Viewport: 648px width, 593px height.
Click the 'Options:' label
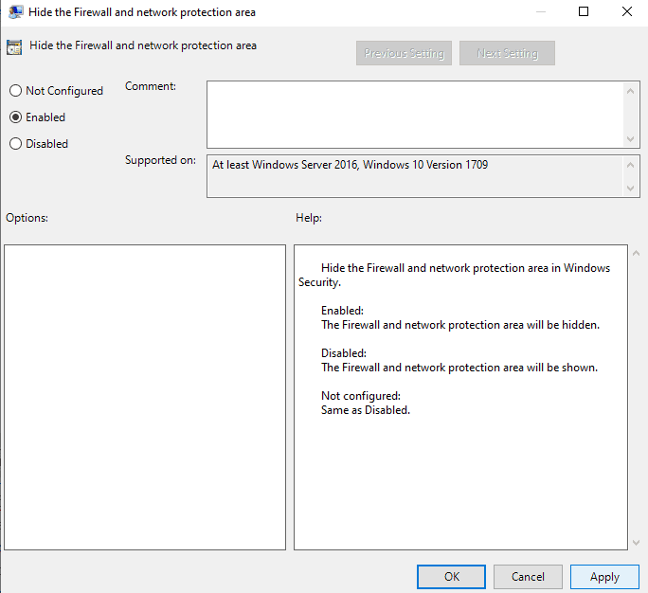27,218
